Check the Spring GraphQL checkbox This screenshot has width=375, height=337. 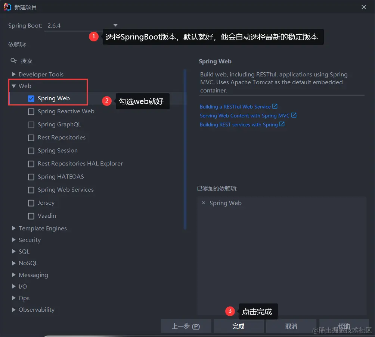(31, 125)
